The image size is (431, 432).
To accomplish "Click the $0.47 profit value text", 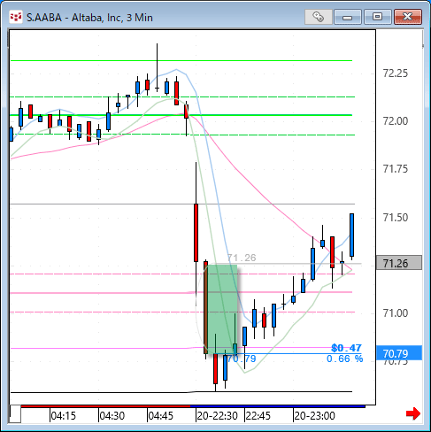I will (x=346, y=348).
